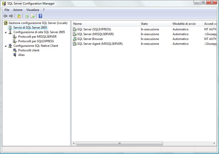Select Configurazione SQL Native Client label
The height and width of the screenshot is (154, 219).
pos(36,46)
